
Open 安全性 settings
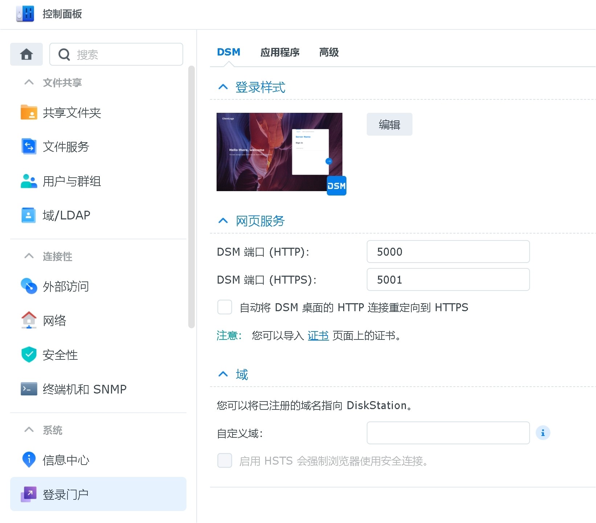pos(60,355)
